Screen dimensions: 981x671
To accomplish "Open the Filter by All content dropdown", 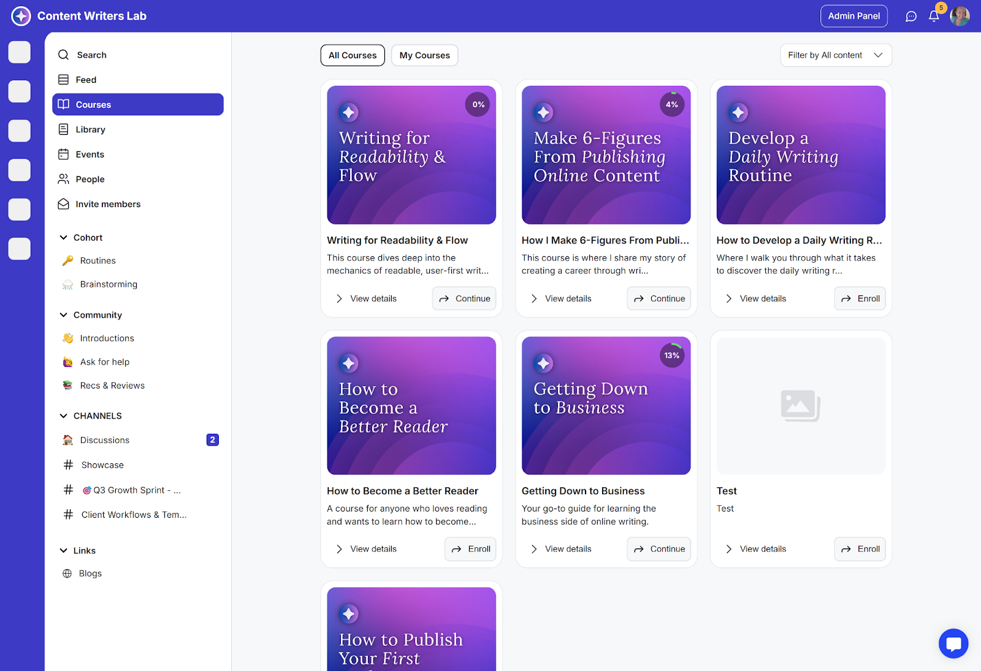I will [x=836, y=55].
